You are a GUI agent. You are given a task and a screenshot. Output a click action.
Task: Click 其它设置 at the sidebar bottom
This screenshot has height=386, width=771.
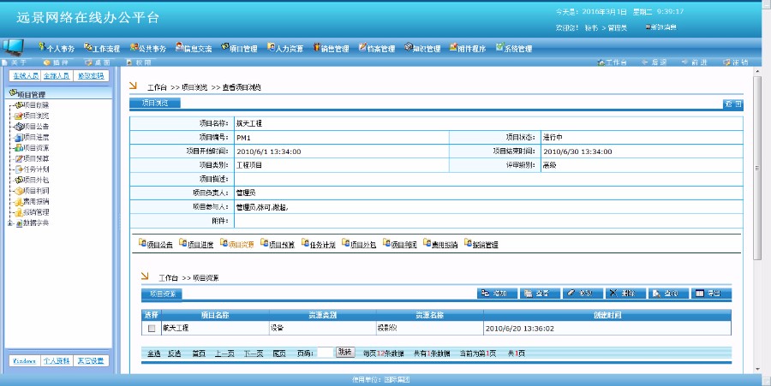91,361
